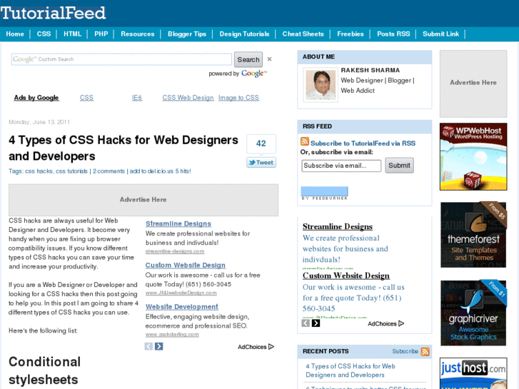This screenshot has height=389, width=519.
Task: Open the www.zackdarling.com ad URL
Action: pyautogui.click(x=172, y=334)
